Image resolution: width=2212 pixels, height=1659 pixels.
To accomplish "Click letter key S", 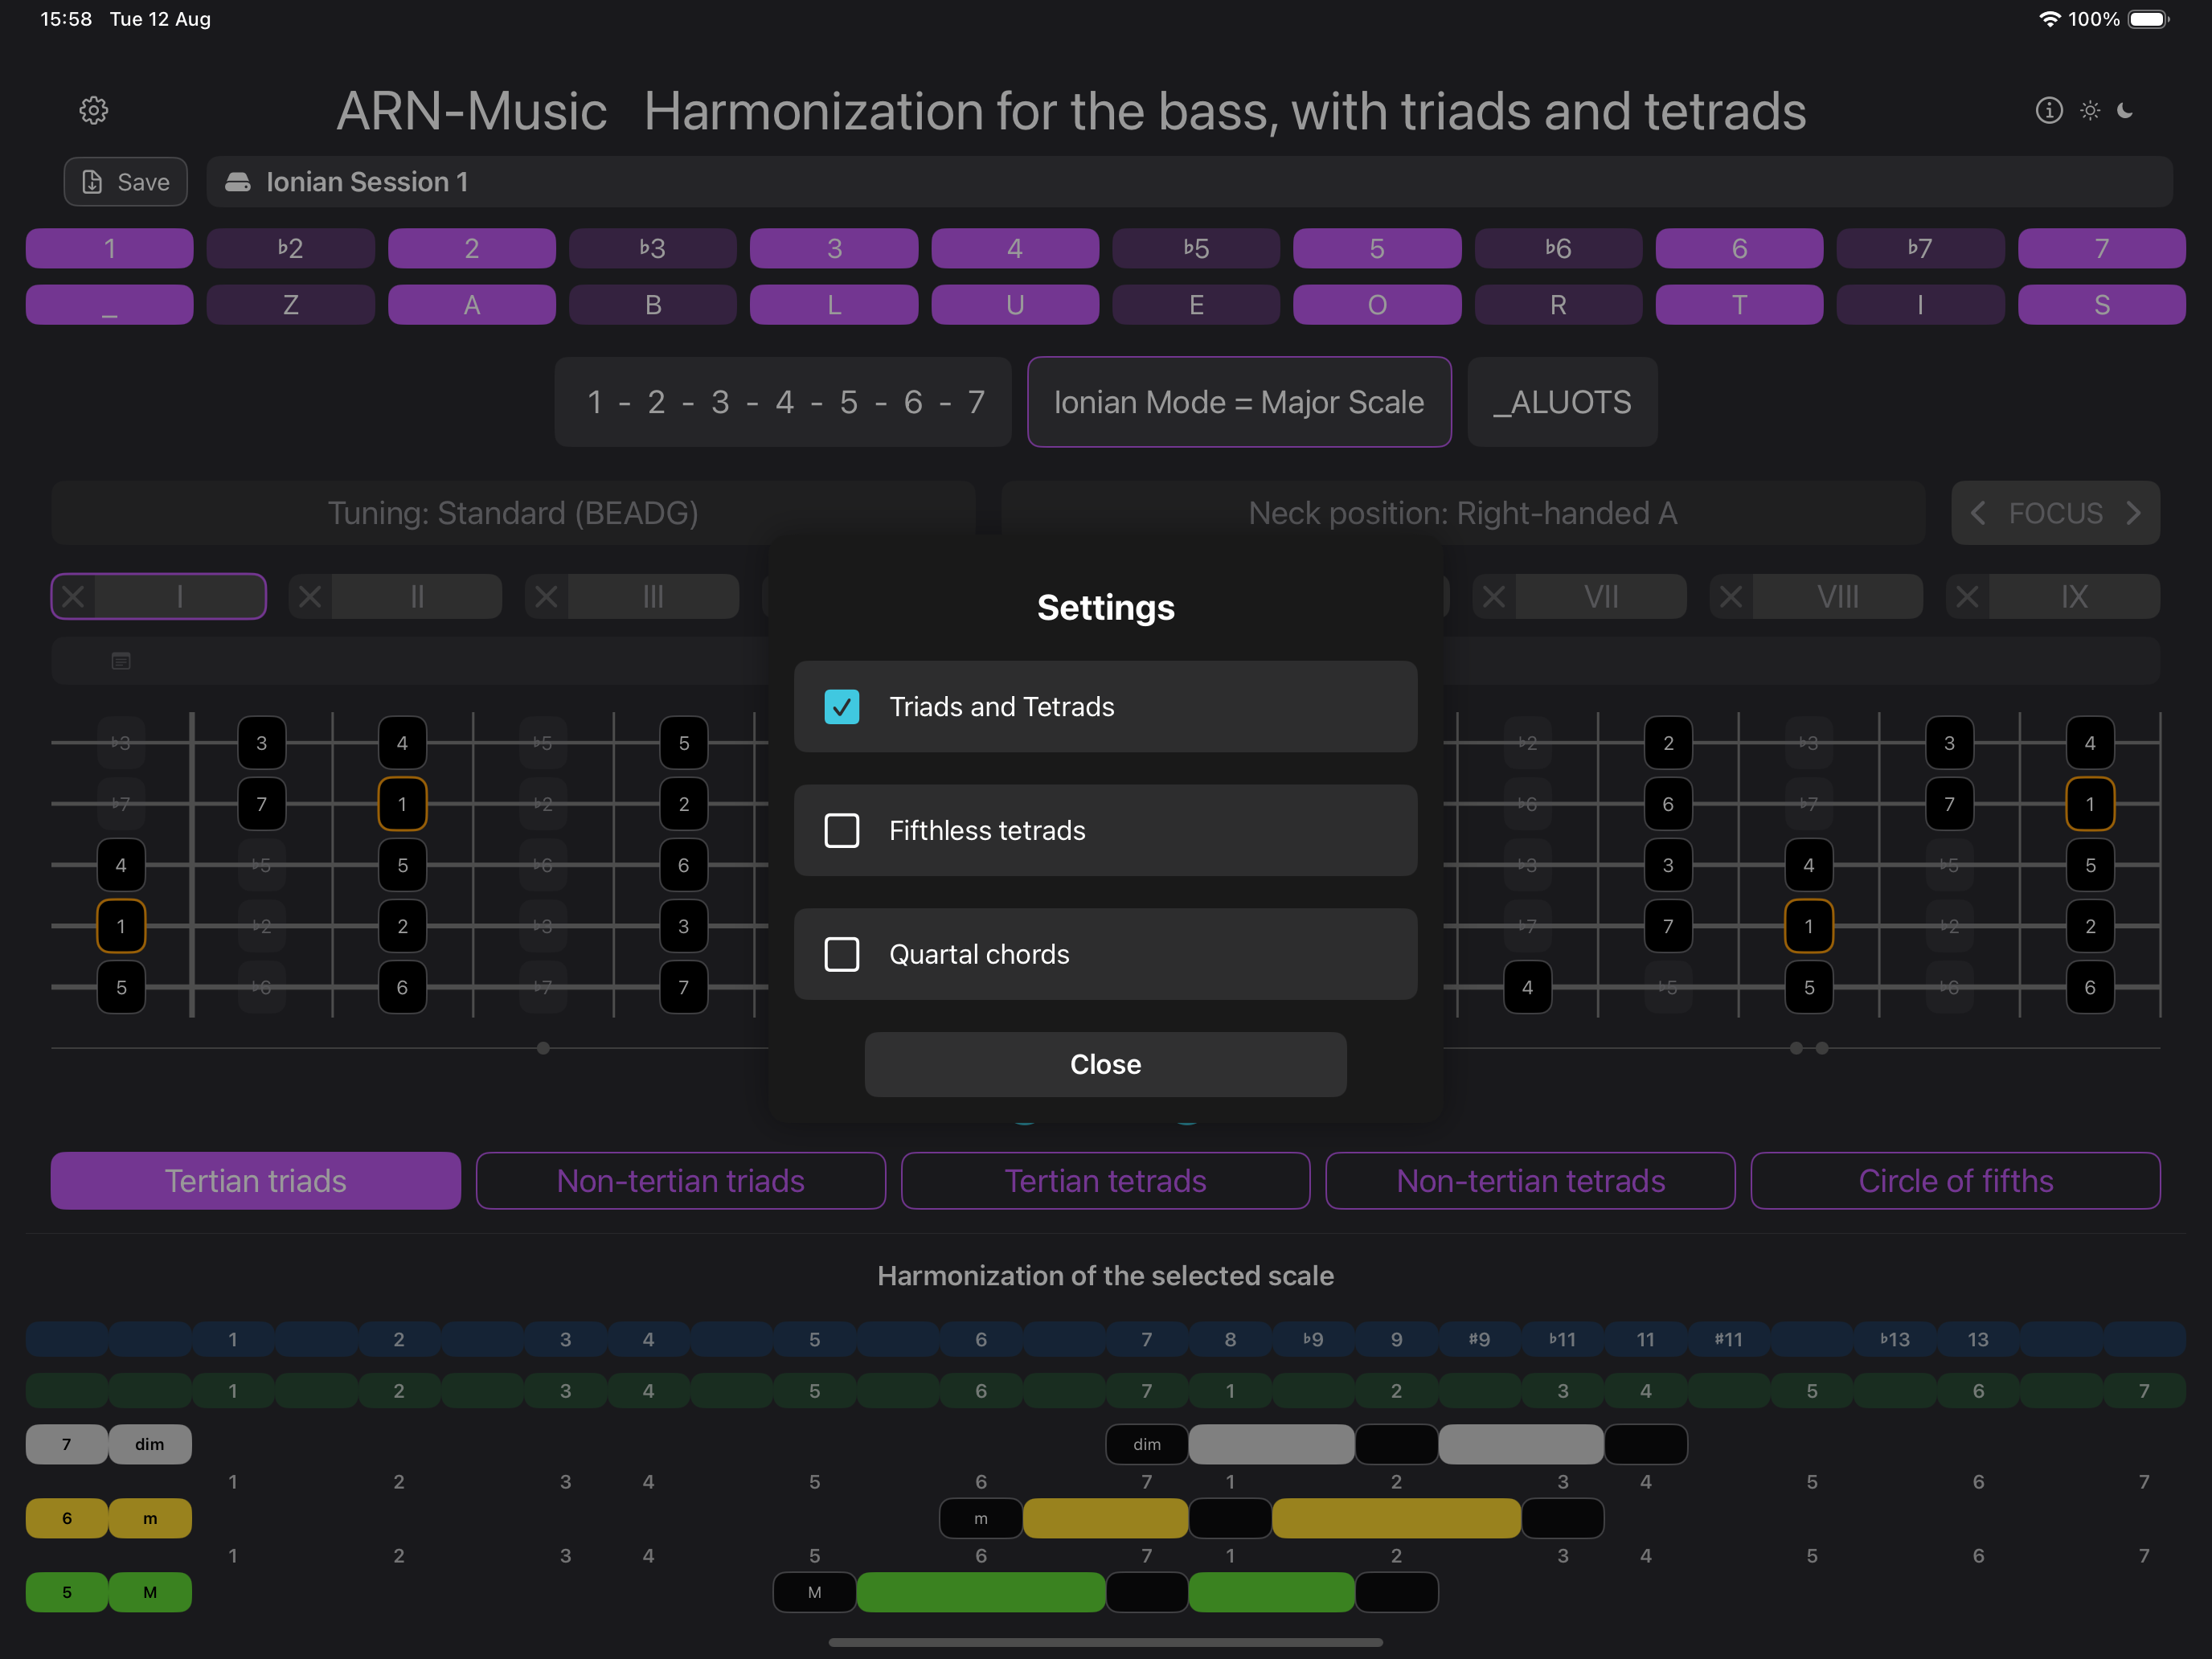I will [x=2102, y=305].
